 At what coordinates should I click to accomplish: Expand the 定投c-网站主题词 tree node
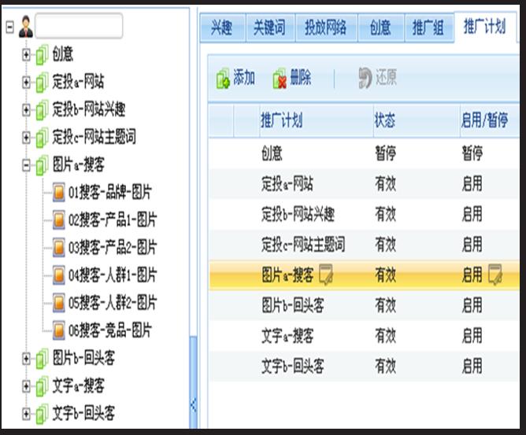26,138
